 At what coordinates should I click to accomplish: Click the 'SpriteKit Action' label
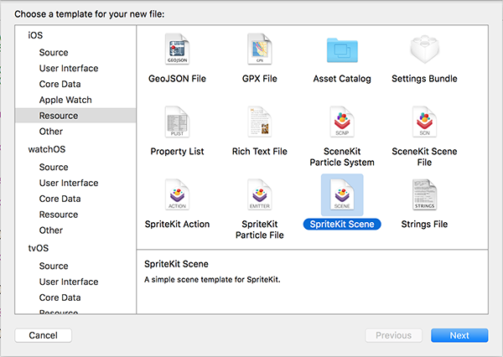tap(177, 225)
